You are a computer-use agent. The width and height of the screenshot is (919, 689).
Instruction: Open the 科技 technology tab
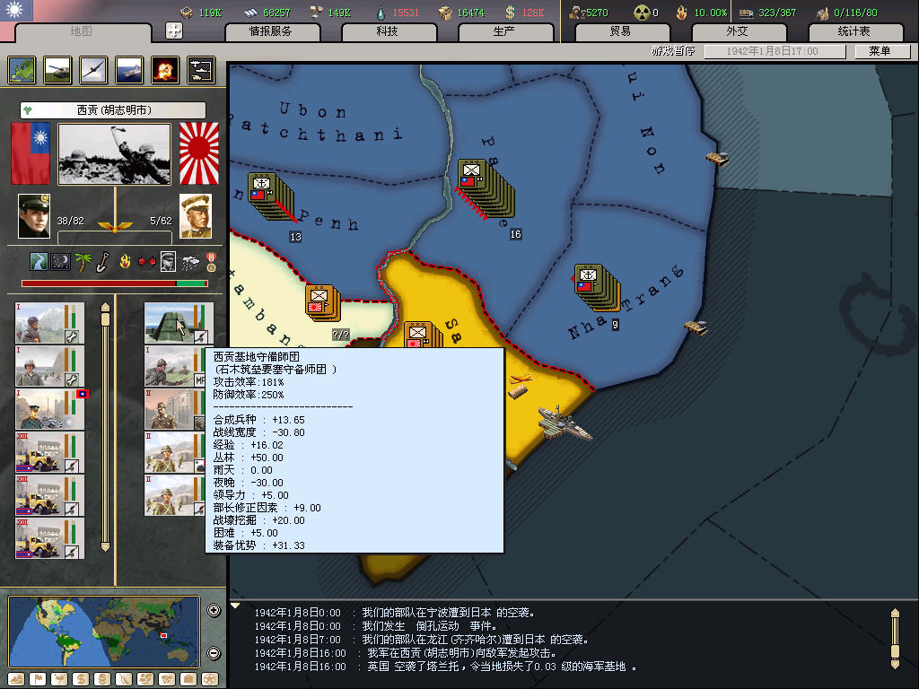click(388, 31)
